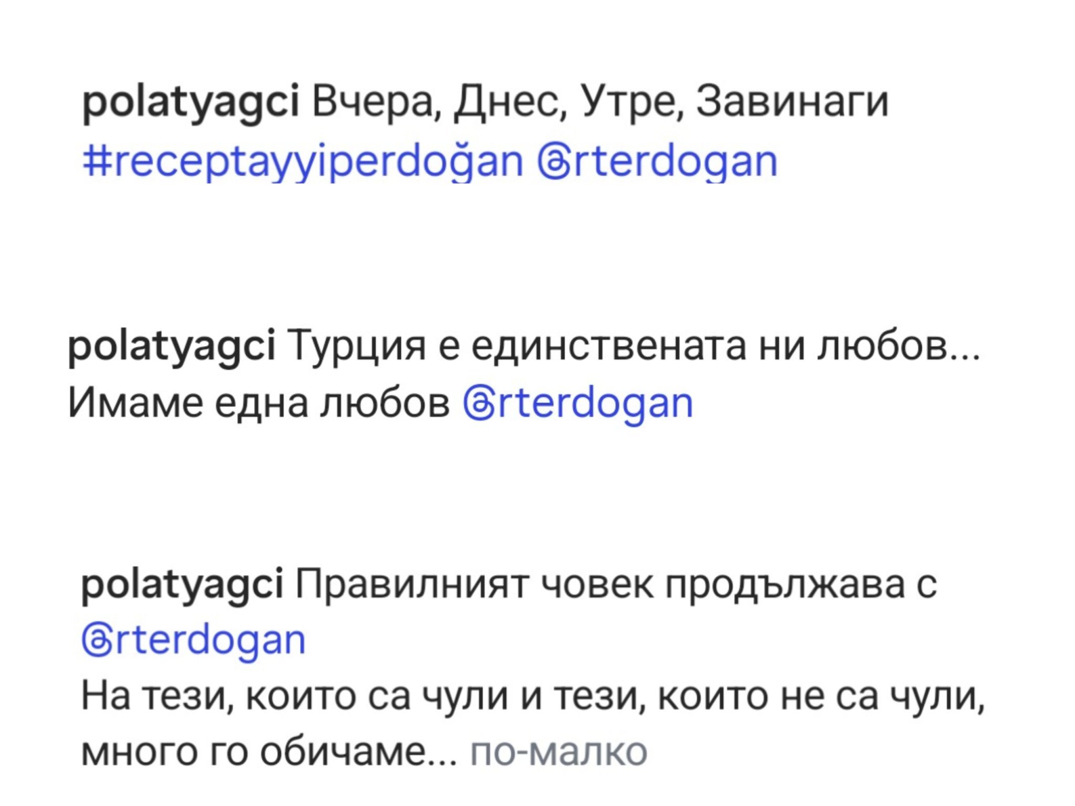Screen dimensions: 1075x806
Task: Click the text 'много го обичаме...'
Action: pos(269,751)
